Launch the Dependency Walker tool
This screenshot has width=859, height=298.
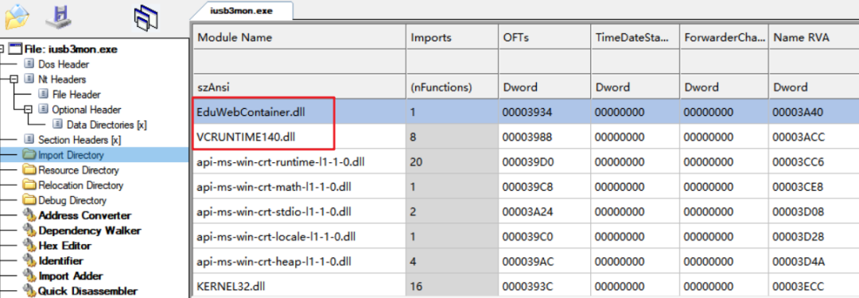coord(89,230)
